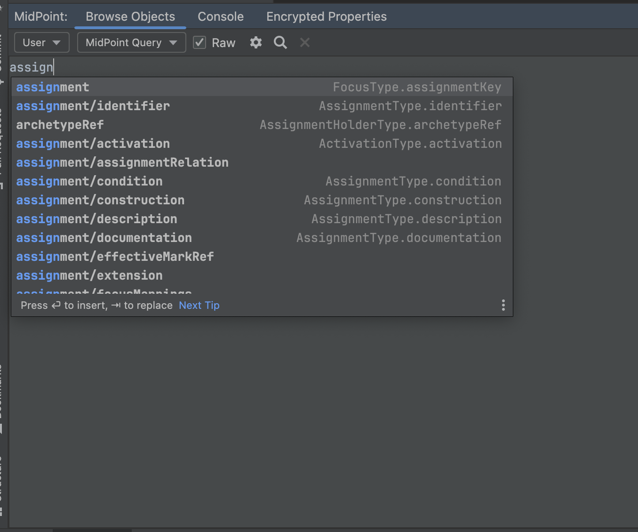Uncheck the Raw checkbox

pos(199,42)
